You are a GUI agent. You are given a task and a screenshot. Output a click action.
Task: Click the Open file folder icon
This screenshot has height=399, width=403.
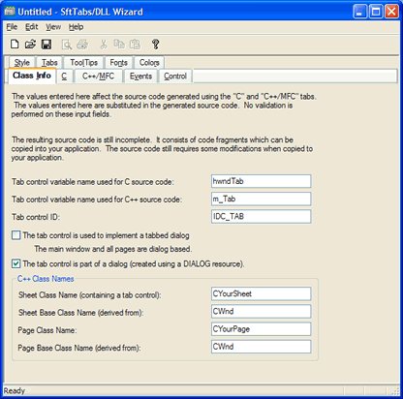(x=30, y=44)
